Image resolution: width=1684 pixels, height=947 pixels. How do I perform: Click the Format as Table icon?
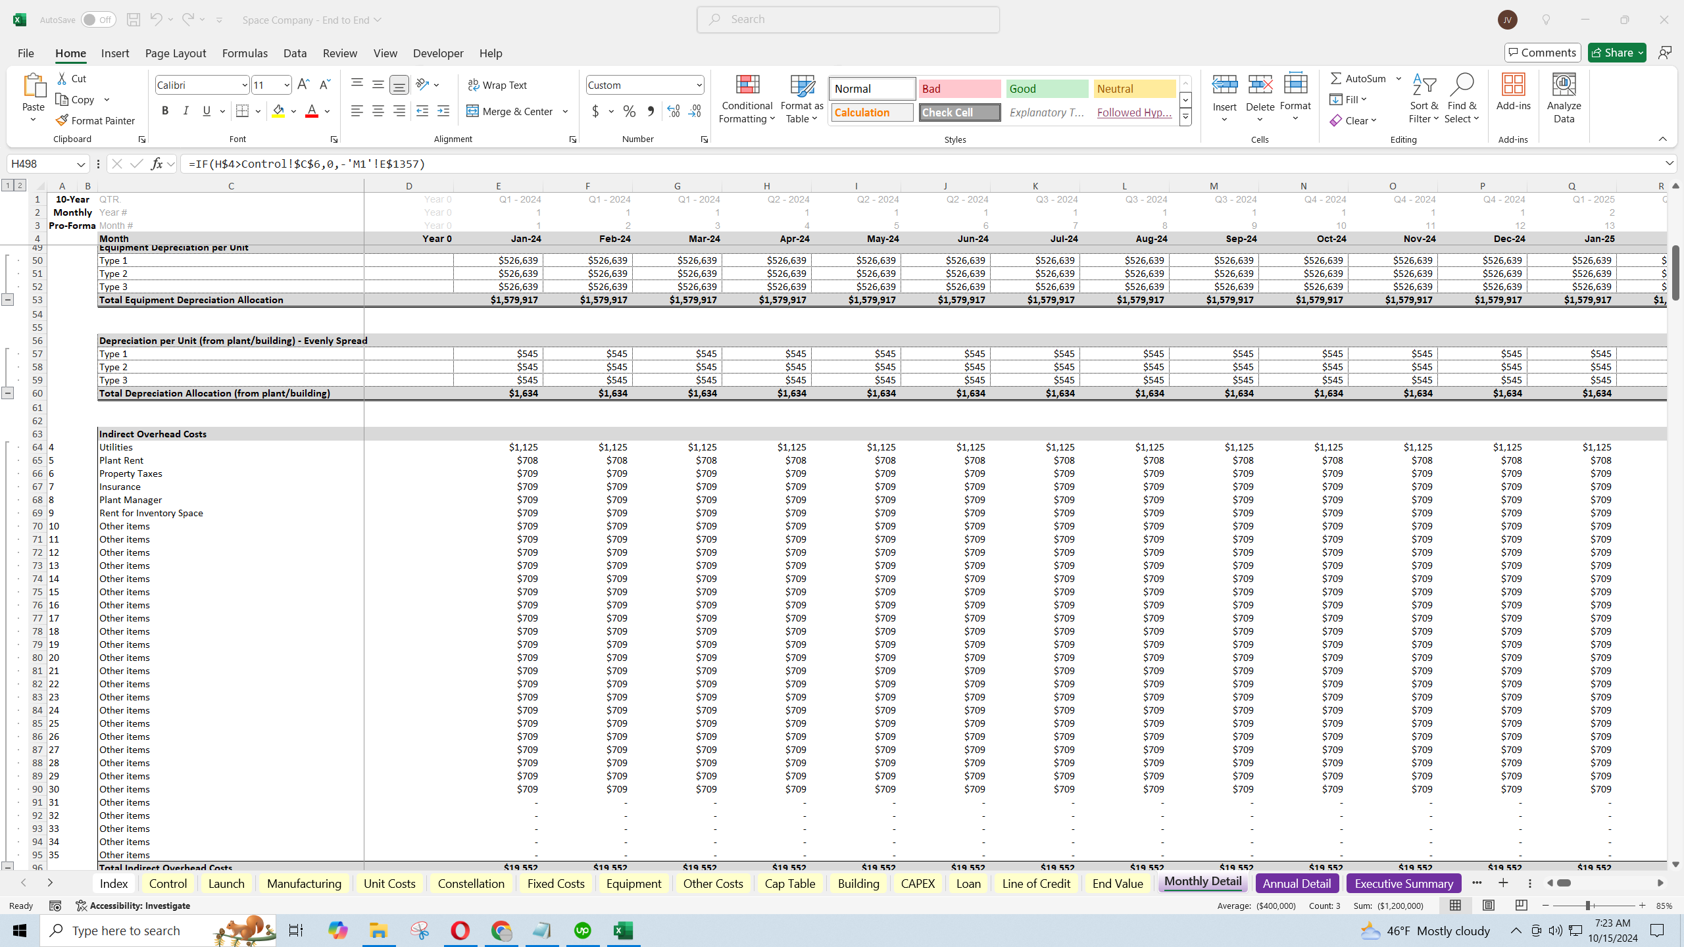(x=802, y=86)
